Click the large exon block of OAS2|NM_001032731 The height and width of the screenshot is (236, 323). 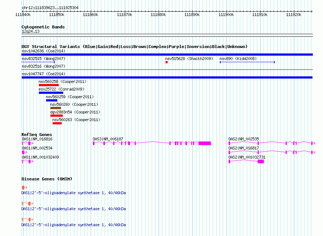(261, 161)
